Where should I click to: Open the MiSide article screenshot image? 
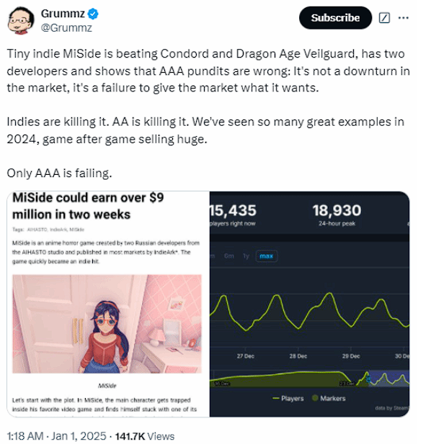point(108,304)
